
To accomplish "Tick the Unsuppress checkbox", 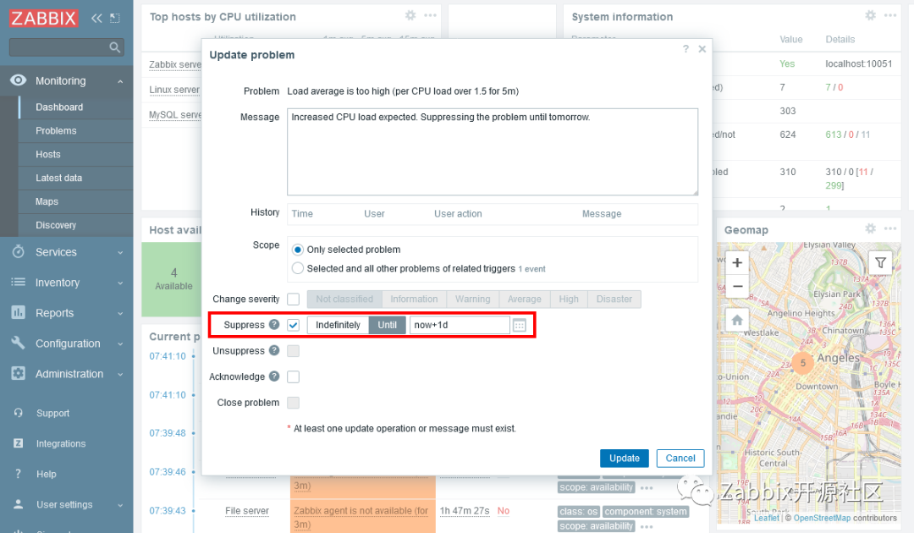I will coord(293,350).
